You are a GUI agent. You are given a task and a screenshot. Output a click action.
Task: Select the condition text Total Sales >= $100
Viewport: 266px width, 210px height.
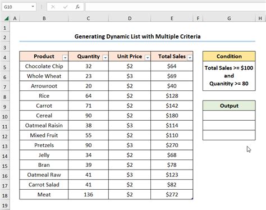pos(229,68)
